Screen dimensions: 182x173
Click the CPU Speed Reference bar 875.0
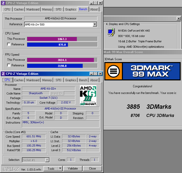(62, 45)
